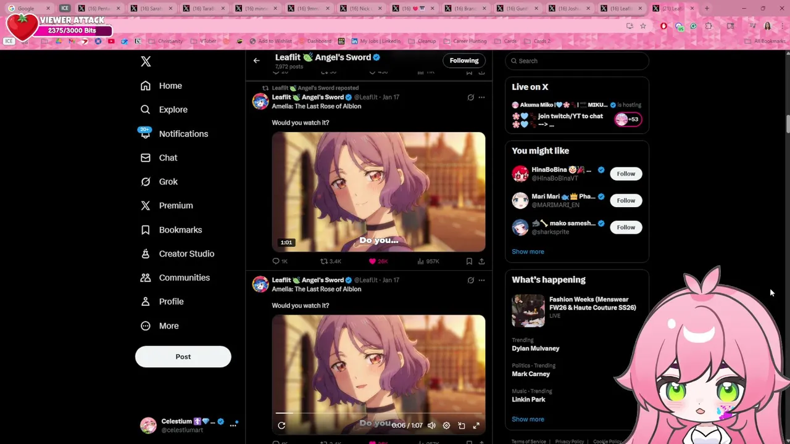Open the VTuber bookmarks folder
This screenshot has width=790, height=444.
pos(204,41)
